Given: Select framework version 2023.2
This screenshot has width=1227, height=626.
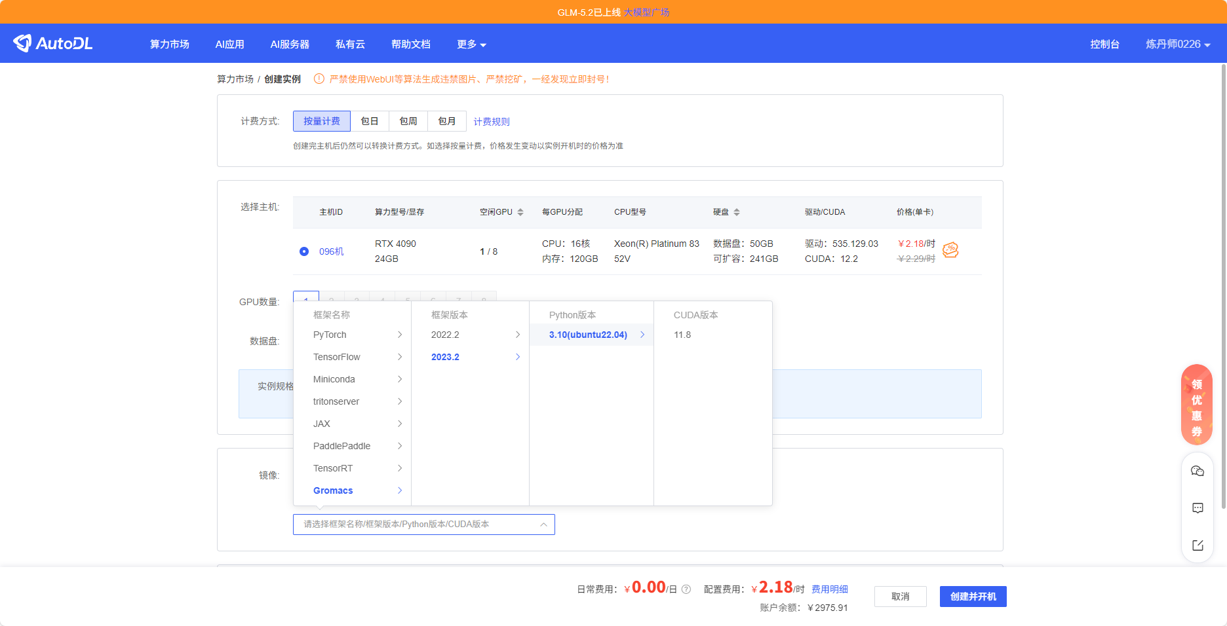Looking at the screenshot, I should 470,357.
